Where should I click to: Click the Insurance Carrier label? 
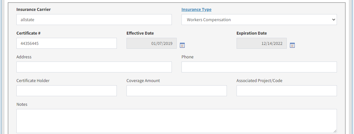tap(34, 9)
